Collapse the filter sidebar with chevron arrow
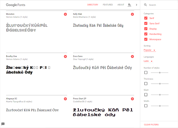Screen dimensions: 178x128 click(x=136, y=5)
